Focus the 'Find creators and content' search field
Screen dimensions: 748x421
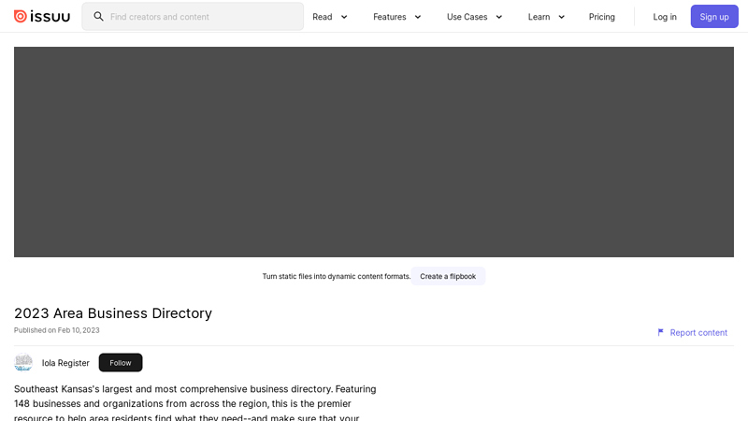click(193, 17)
